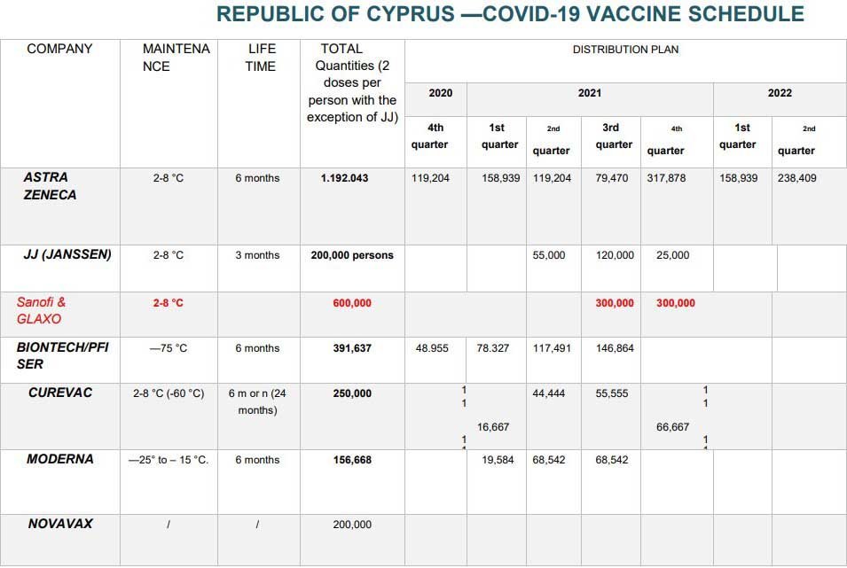This screenshot has height=568, width=847.
Task: Click Moderna's -25° to -15 °C temperature
Action: click(169, 460)
